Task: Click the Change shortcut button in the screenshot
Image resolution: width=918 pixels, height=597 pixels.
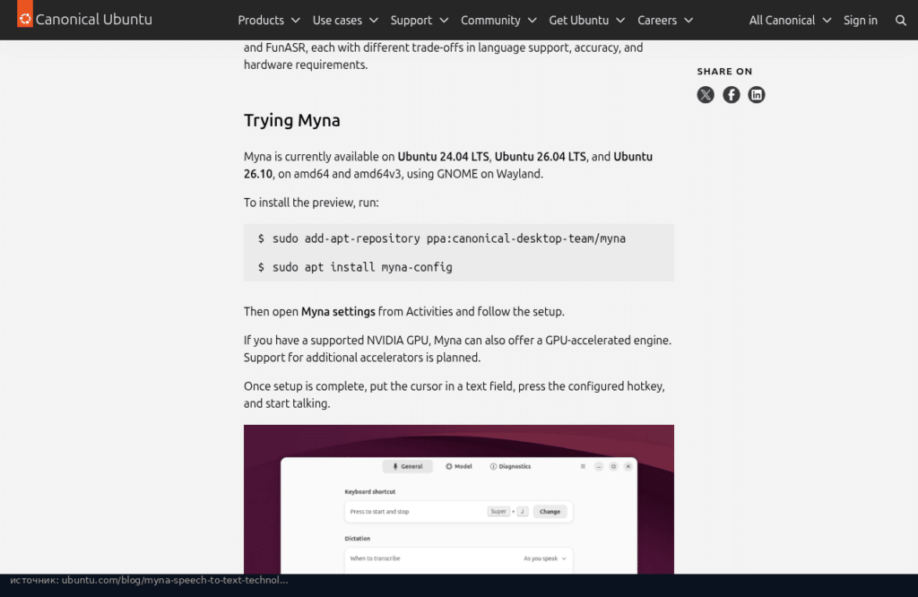Action: (550, 512)
